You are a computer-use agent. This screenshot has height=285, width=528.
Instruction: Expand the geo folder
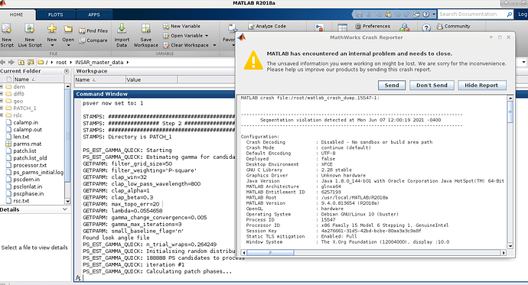pyautogui.click(x=2, y=101)
